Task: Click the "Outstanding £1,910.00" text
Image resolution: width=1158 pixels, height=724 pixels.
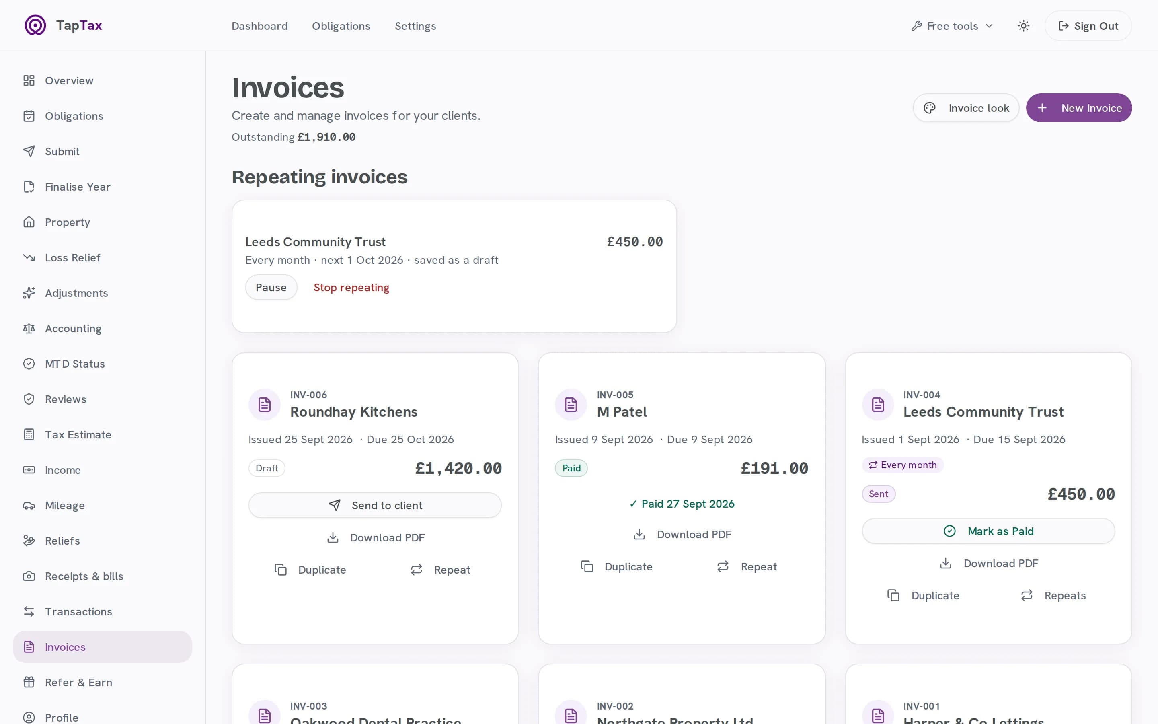Action: [x=294, y=137]
